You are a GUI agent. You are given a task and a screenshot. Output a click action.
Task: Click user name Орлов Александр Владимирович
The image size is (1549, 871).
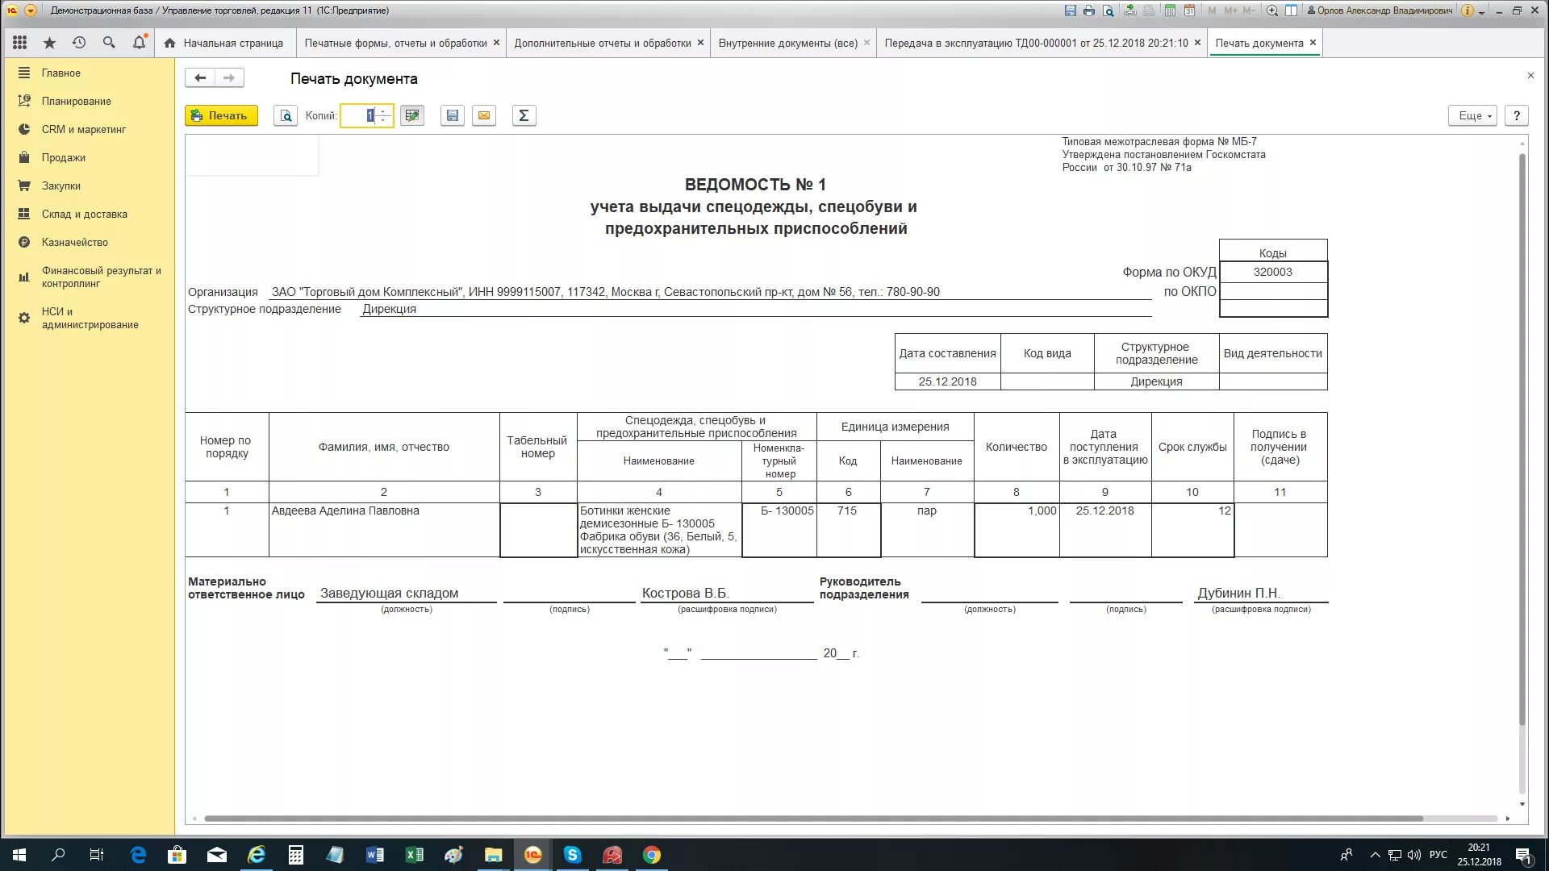tap(1379, 10)
